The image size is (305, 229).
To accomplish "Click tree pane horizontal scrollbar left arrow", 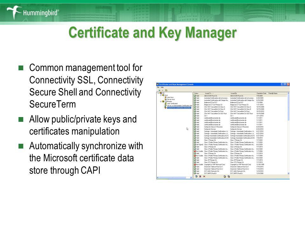I will click(158, 177).
